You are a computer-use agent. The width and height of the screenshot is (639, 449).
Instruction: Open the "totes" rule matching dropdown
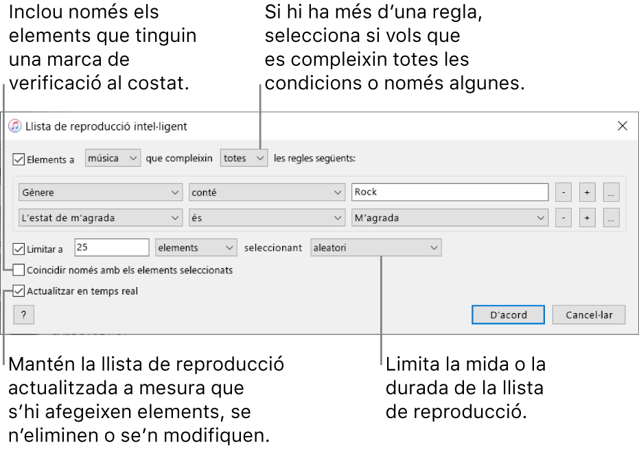tap(244, 158)
